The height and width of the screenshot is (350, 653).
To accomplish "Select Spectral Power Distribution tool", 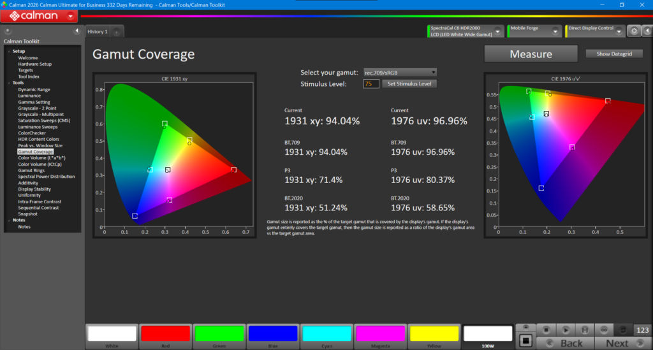I will click(x=46, y=177).
